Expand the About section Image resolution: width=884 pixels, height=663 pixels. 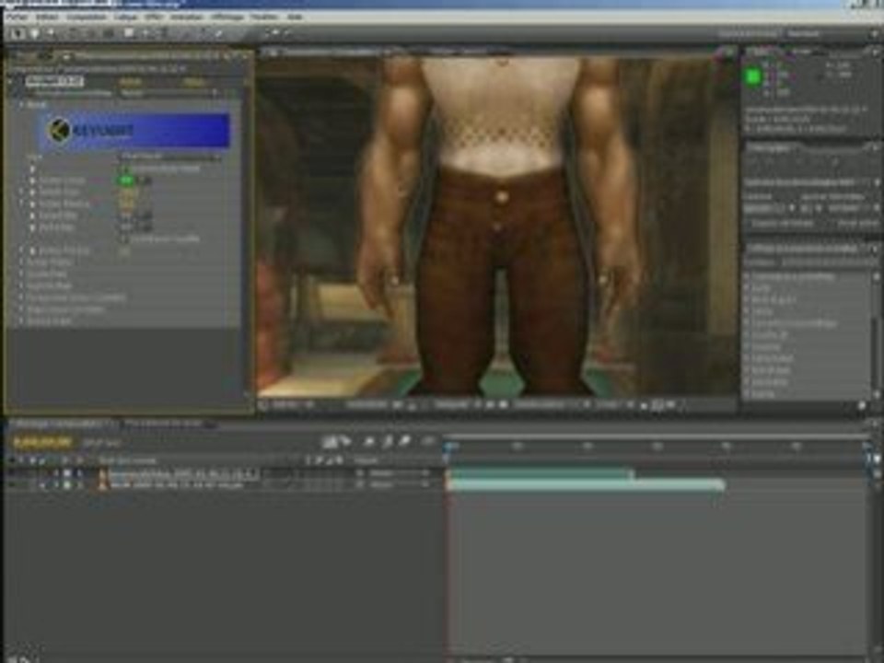pyautogui.click(x=22, y=105)
